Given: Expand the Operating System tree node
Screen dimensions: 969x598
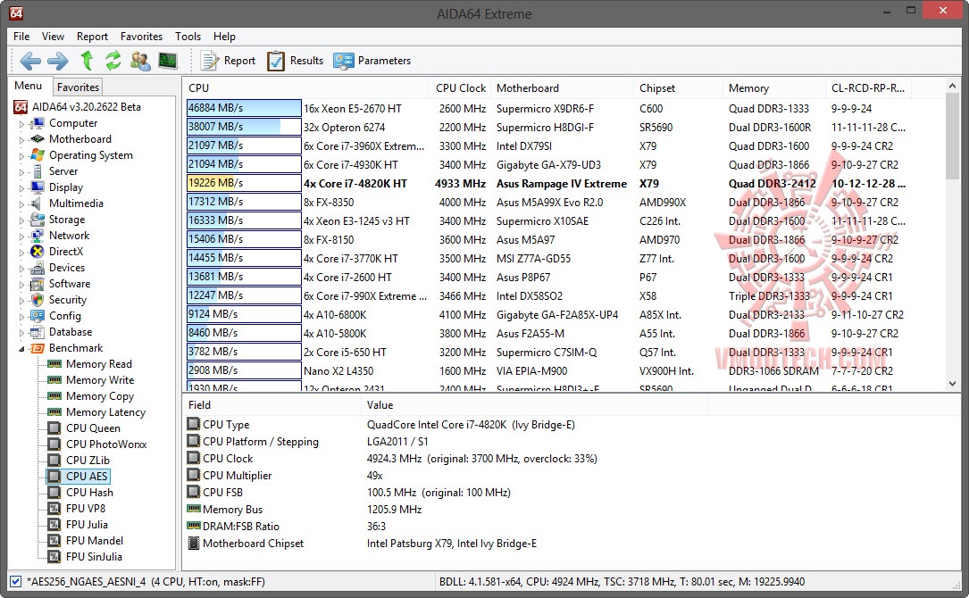Looking at the screenshot, I should (x=21, y=156).
